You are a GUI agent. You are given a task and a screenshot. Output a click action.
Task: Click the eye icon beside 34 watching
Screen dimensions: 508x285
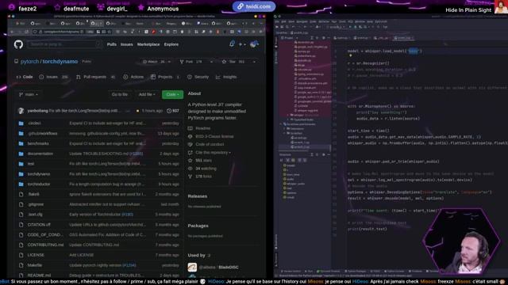click(x=190, y=169)
